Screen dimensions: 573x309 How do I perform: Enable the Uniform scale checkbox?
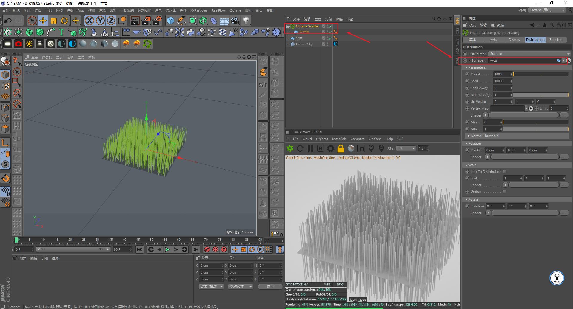click(504, 192)
